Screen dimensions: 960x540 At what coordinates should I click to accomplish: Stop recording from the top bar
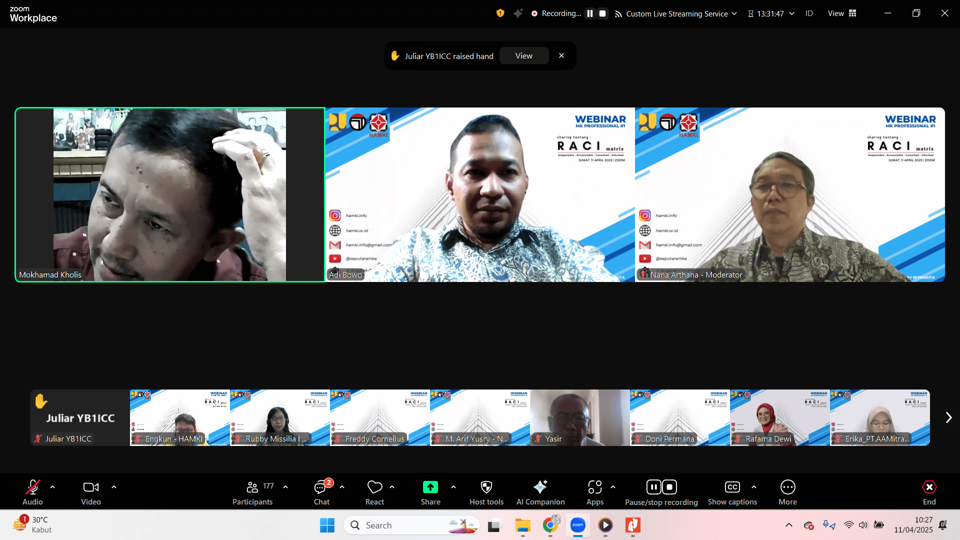pos(602,13)
